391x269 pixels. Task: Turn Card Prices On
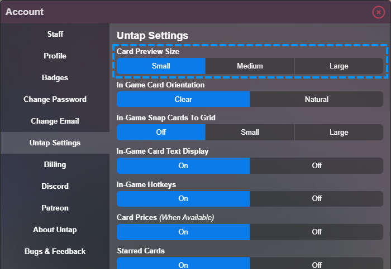183,232
